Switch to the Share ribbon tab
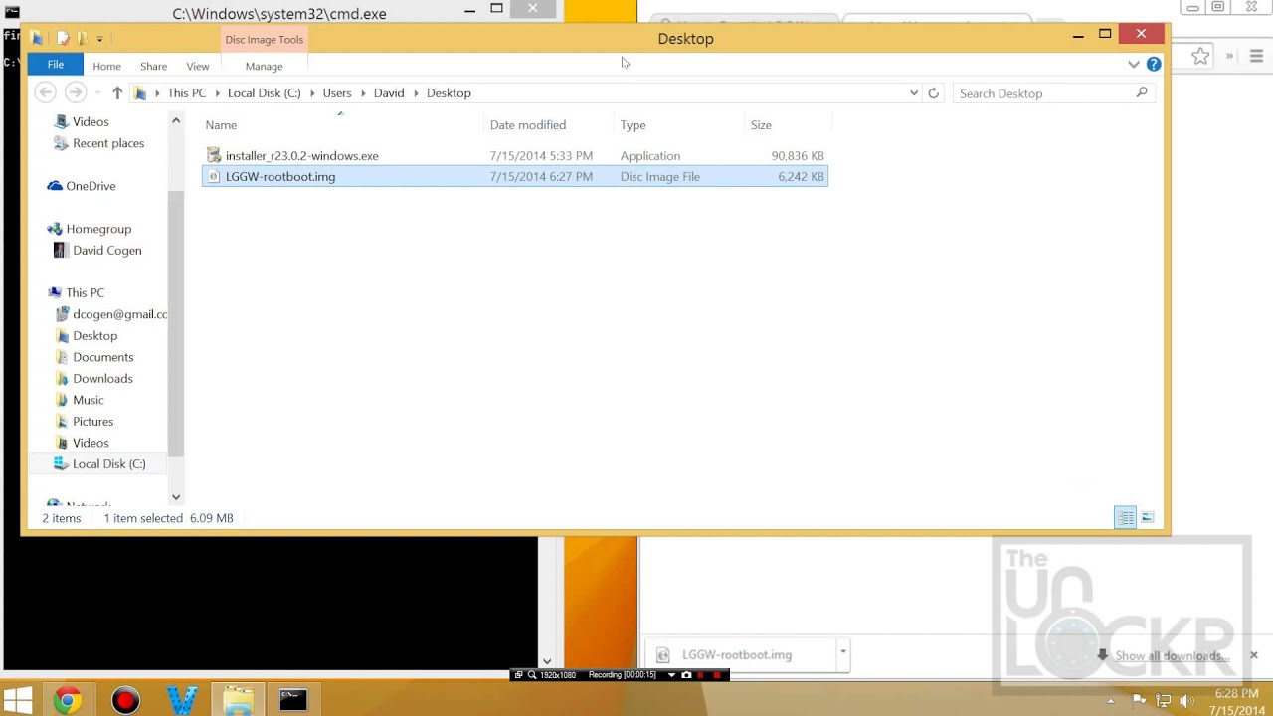This screenshot has width=1273, height=716. (153, 66)
